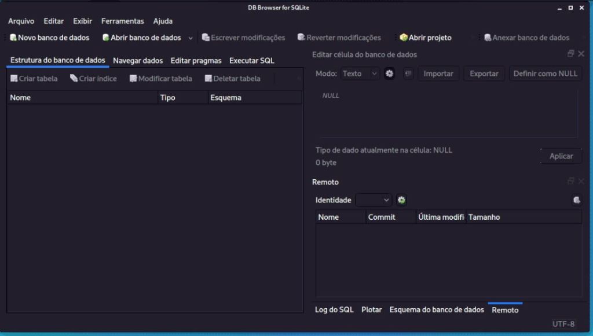This screenshot has height=336, width=593.
Task: Open the Ferramentas menu
Action: click(x=122, y=21)
